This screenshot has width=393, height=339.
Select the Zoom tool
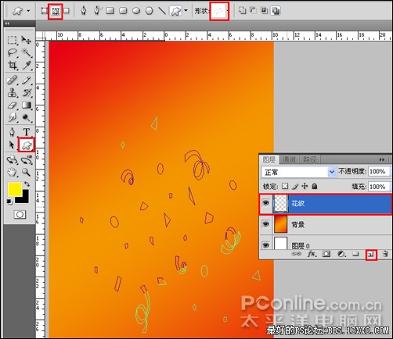[26, 172]
